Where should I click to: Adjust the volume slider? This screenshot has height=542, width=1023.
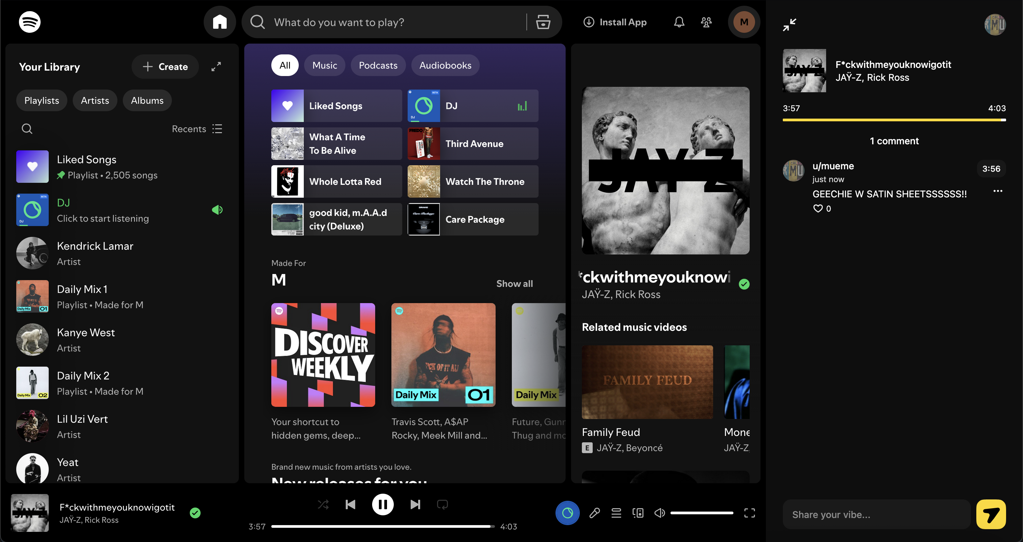click(x=701, y=513)
